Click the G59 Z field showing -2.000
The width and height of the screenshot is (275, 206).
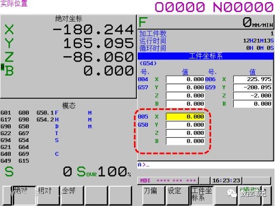tap(252, 95)
